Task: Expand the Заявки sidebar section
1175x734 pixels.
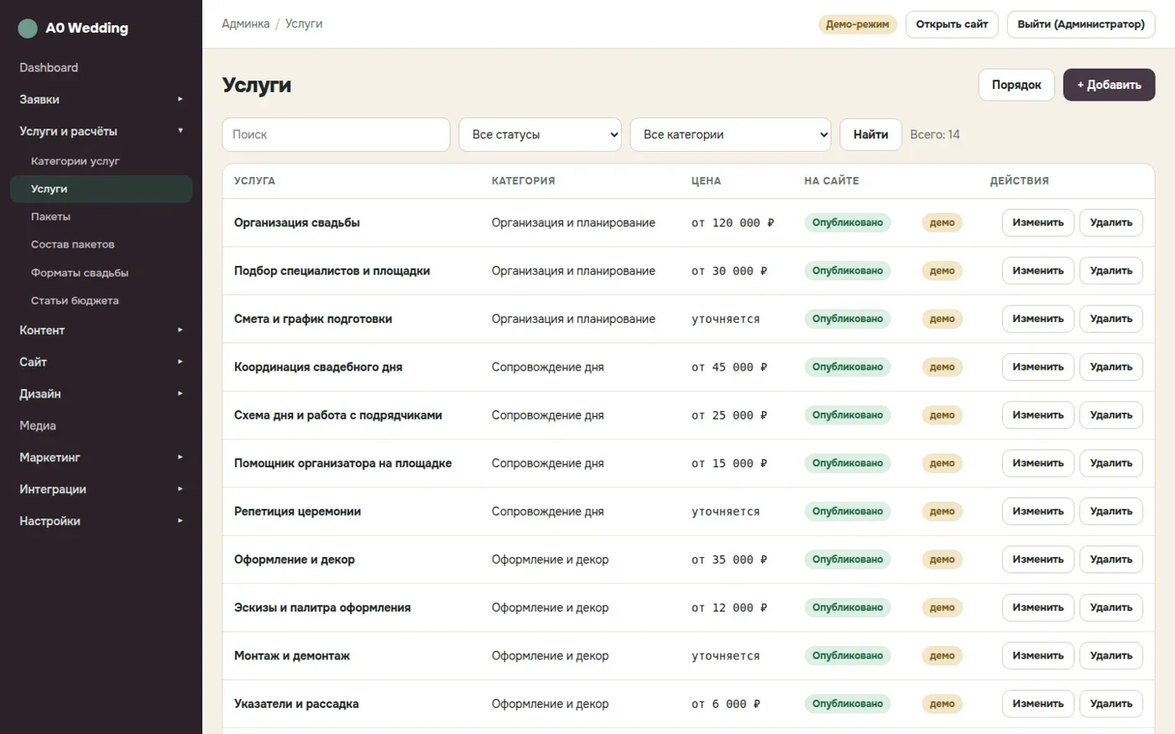Action: click(101, 99)
